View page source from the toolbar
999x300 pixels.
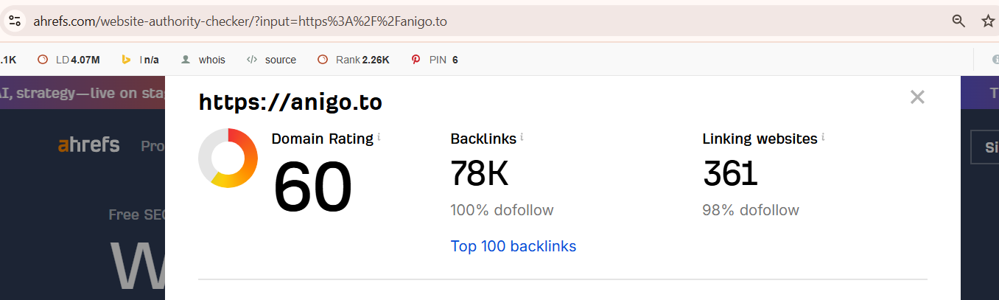[271, 60]
